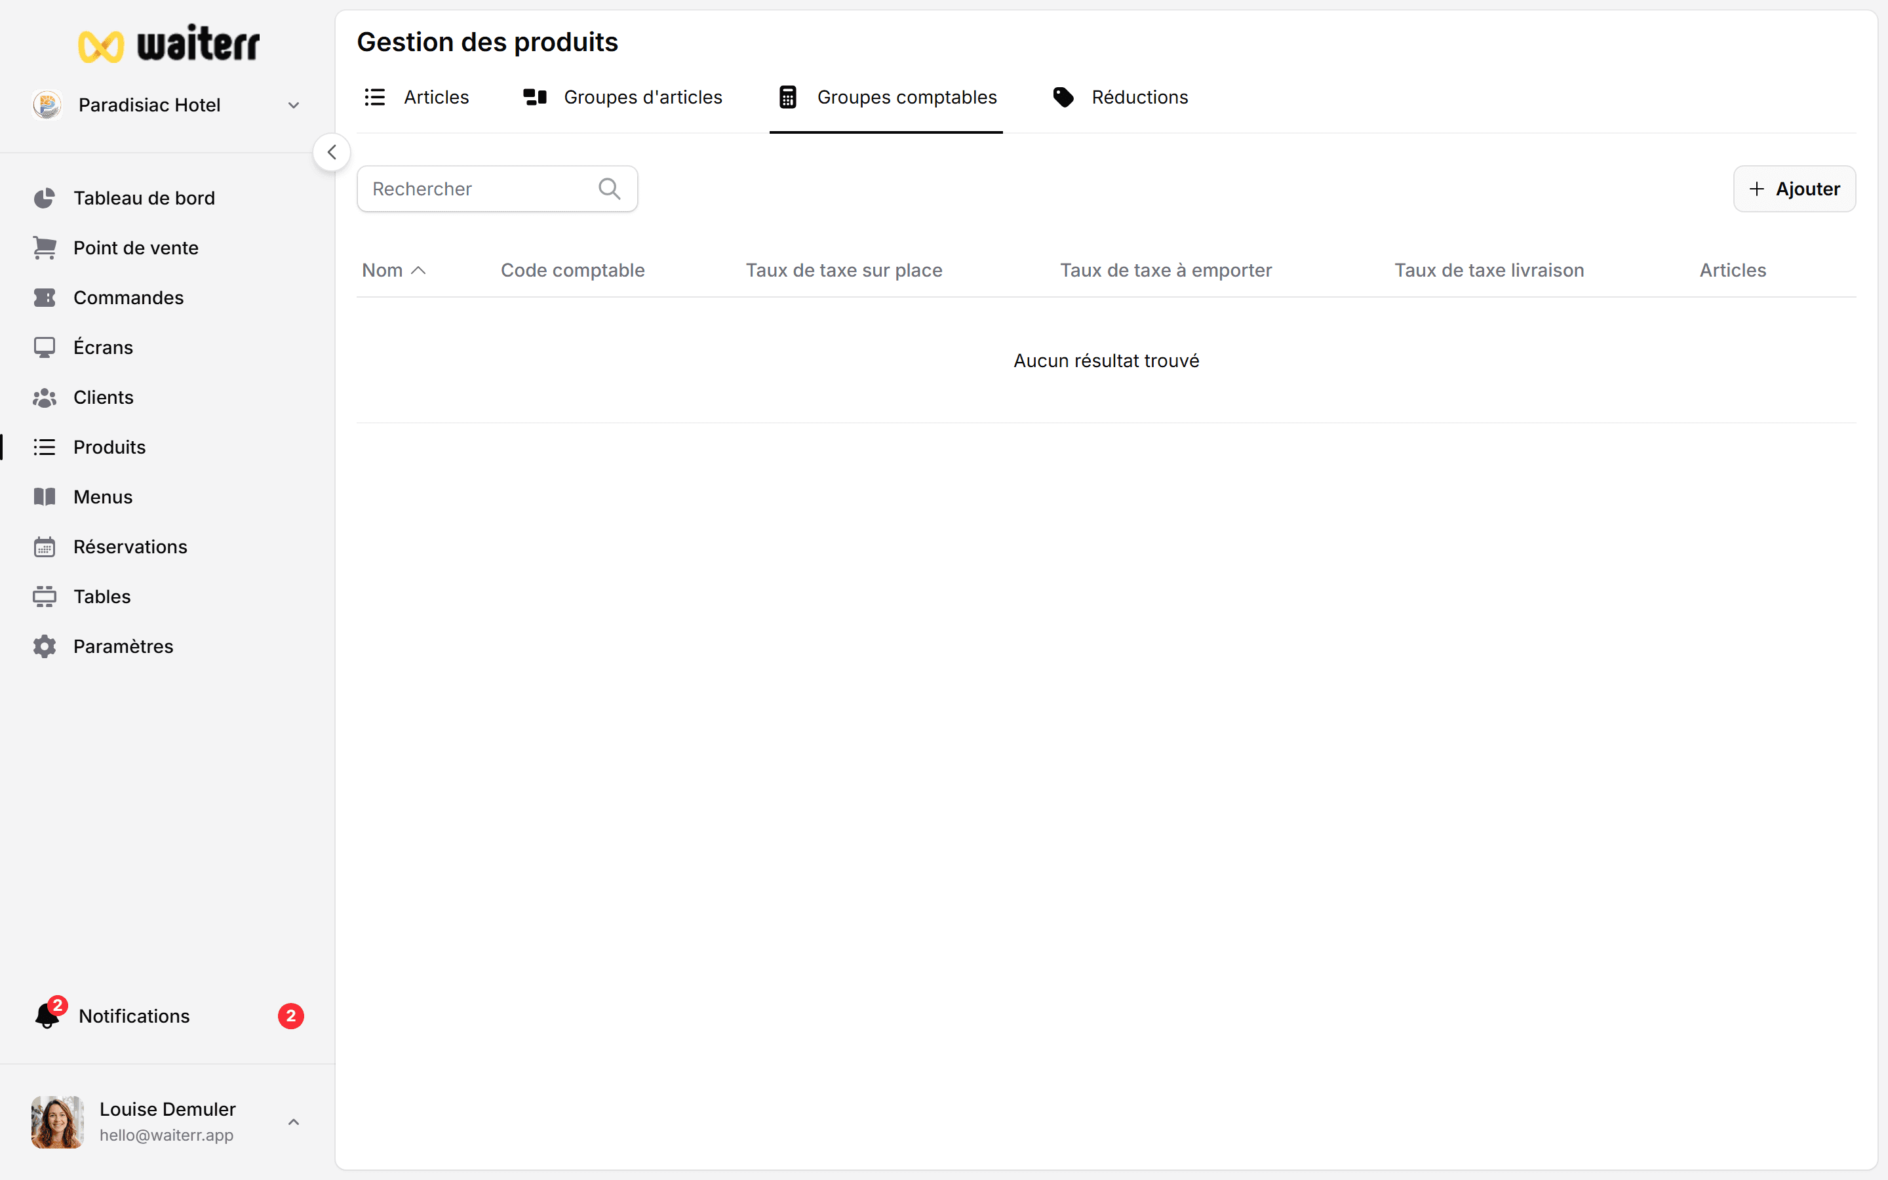Click the Notifications bell icon
Viewport: 1888px width, 1180px height.
pos(49,1015)
